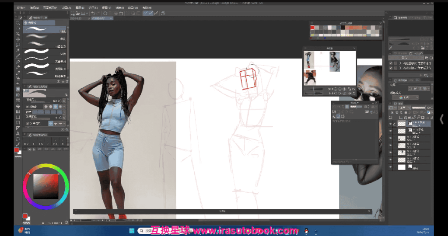448x236 pixels.
Task: Toggle the checkbox in Tool Property panel
Action: coord(28,124)
